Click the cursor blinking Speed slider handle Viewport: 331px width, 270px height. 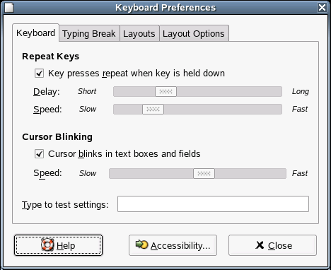204,174
